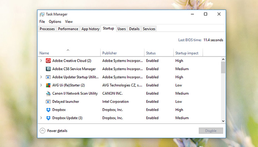Viewport: 258px width, 147px height.
Task: Switch to the Details tab
Action: coord(134,29)
